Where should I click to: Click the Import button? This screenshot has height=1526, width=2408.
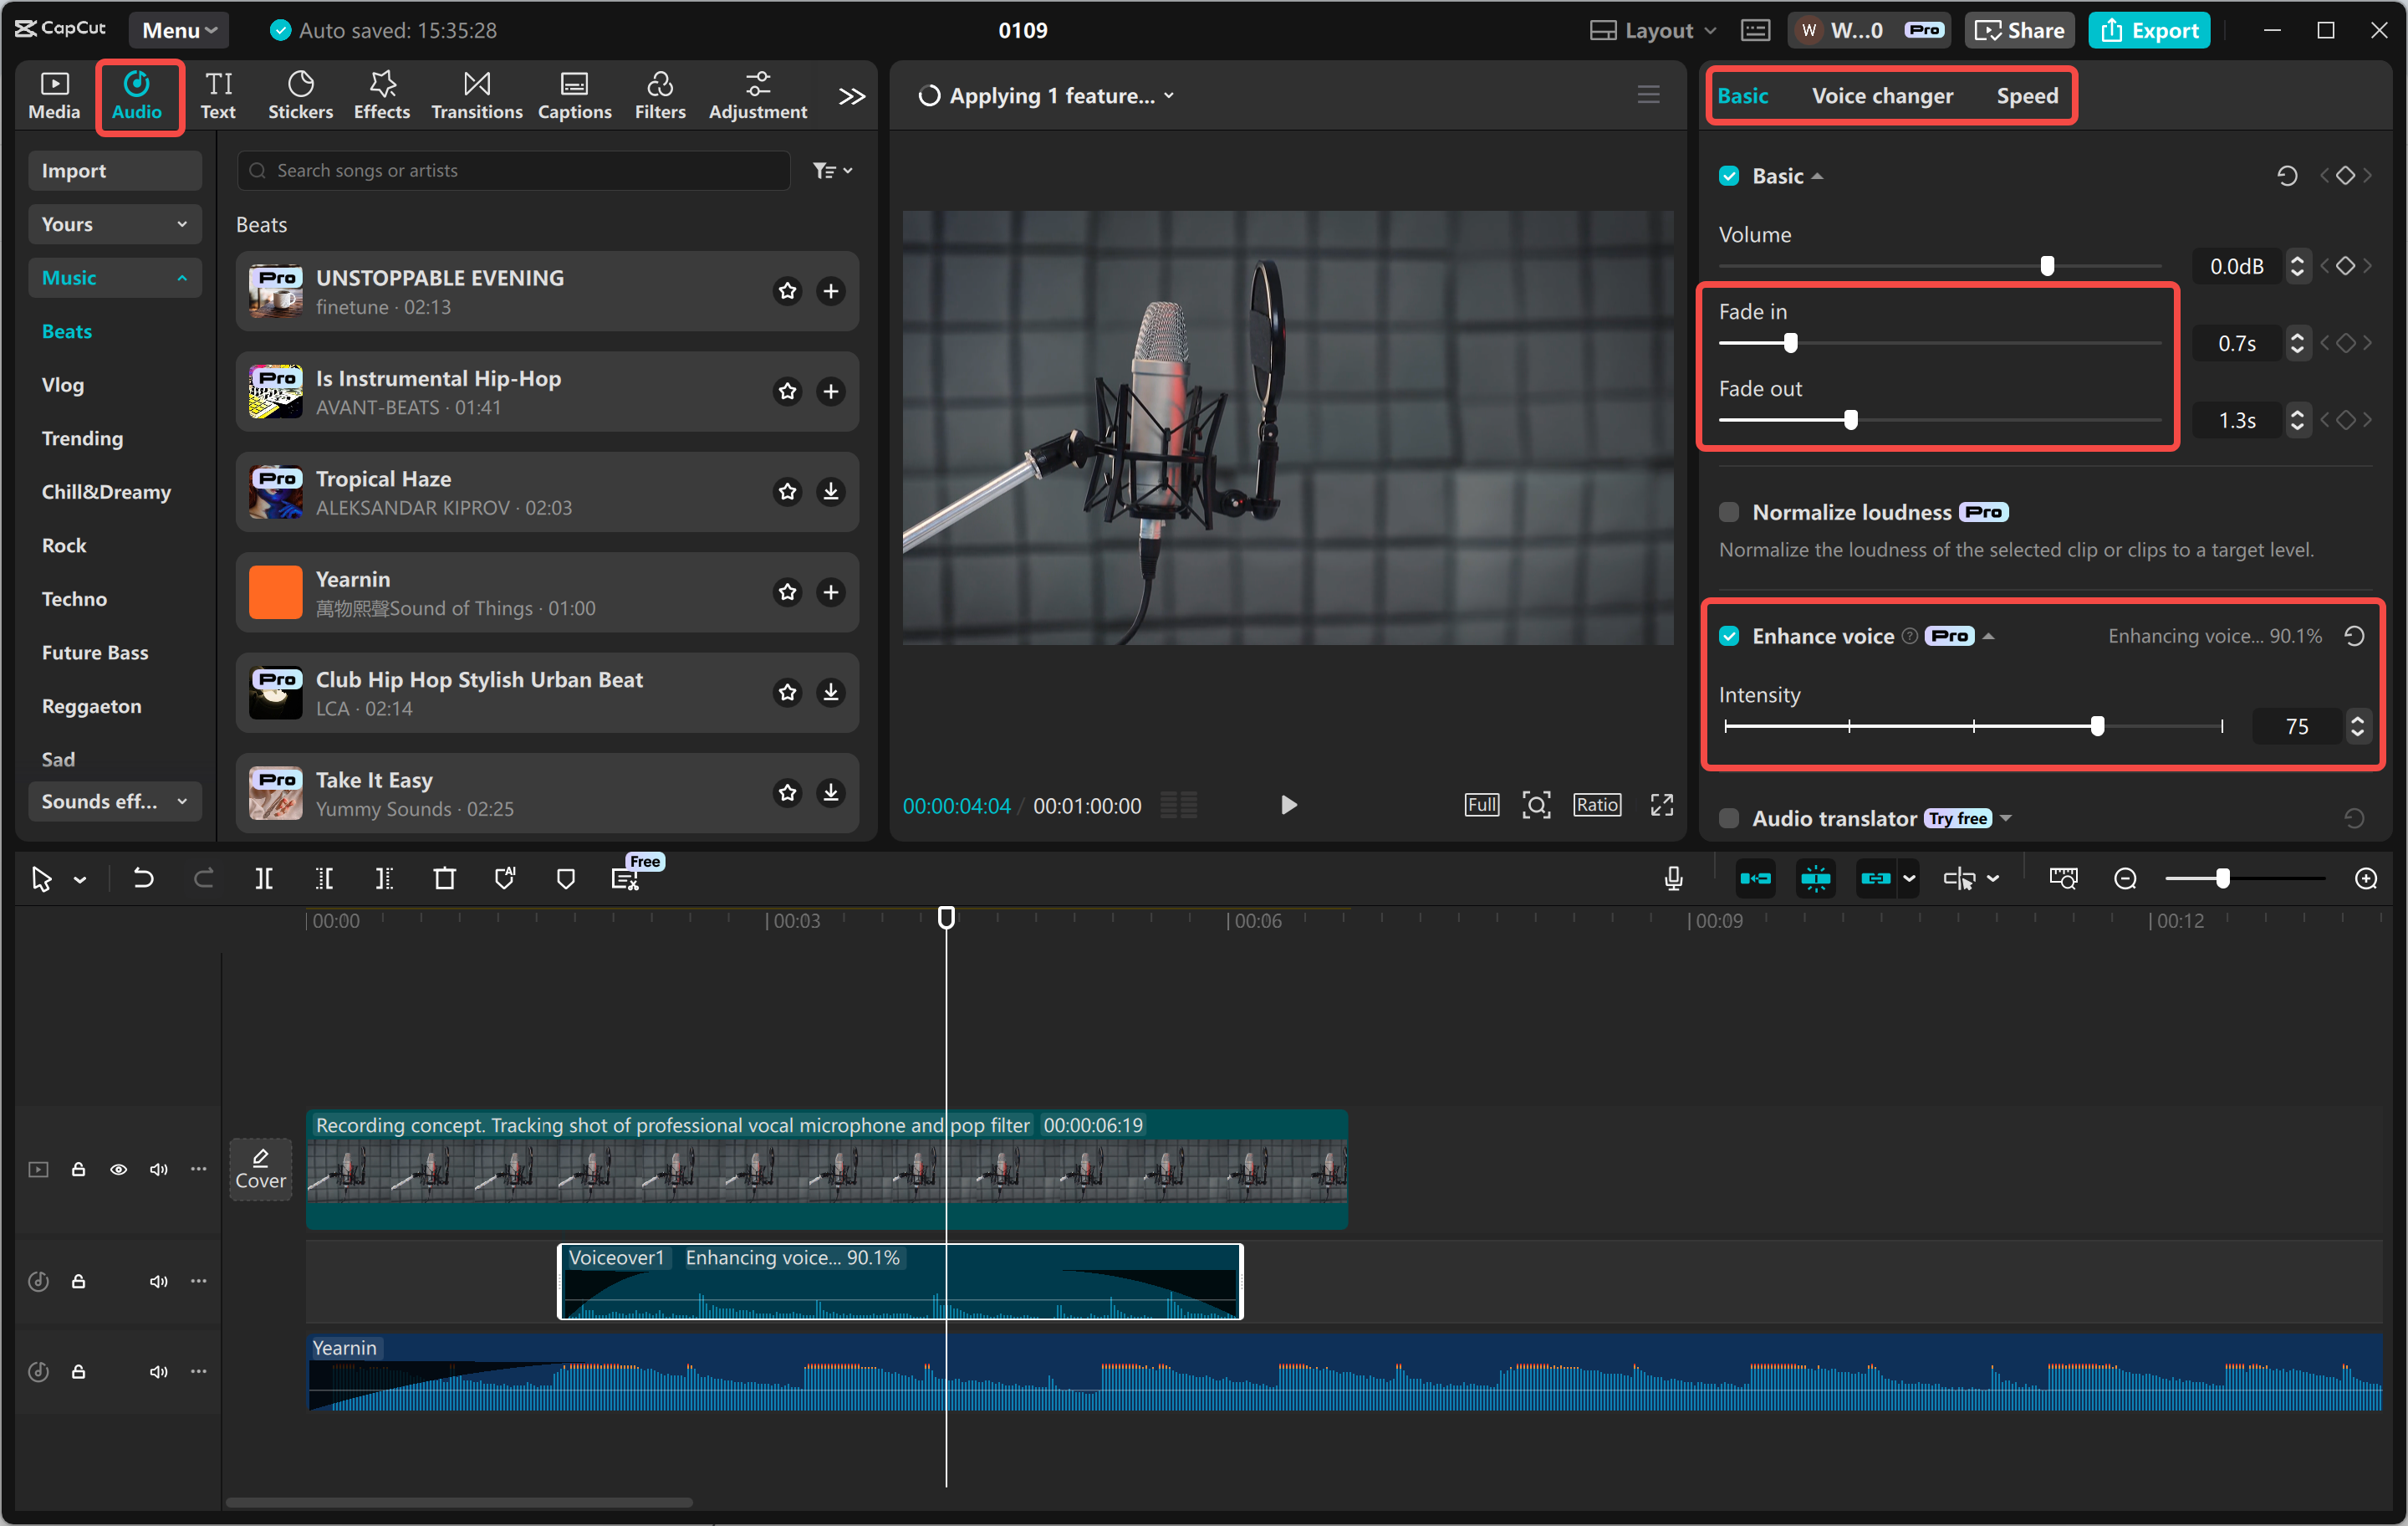[114, 170]
